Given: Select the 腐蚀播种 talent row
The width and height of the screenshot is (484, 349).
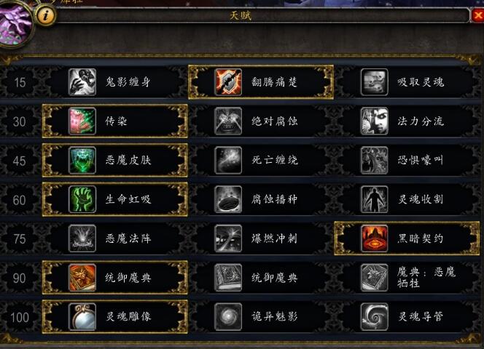Looking at the screenshot, I should pyautogui.click(x=261, y=199).
